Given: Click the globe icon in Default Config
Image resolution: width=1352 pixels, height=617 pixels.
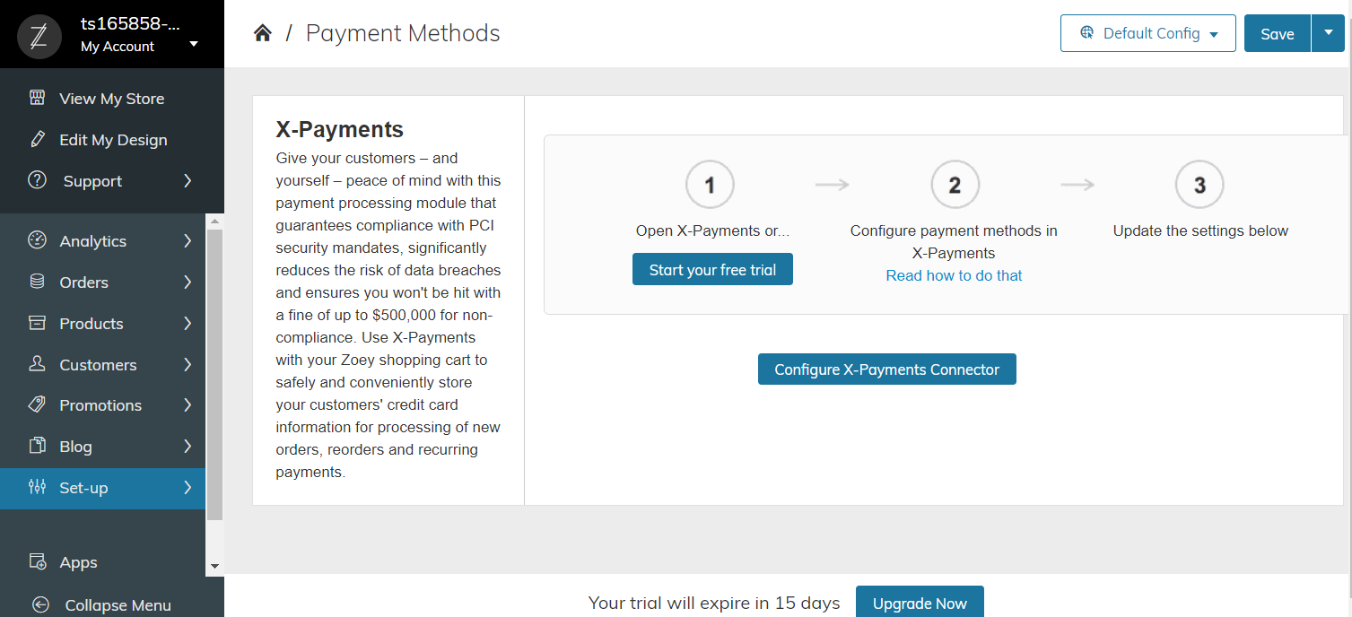Looking at the screenshot, I should tap(1087, 33).
